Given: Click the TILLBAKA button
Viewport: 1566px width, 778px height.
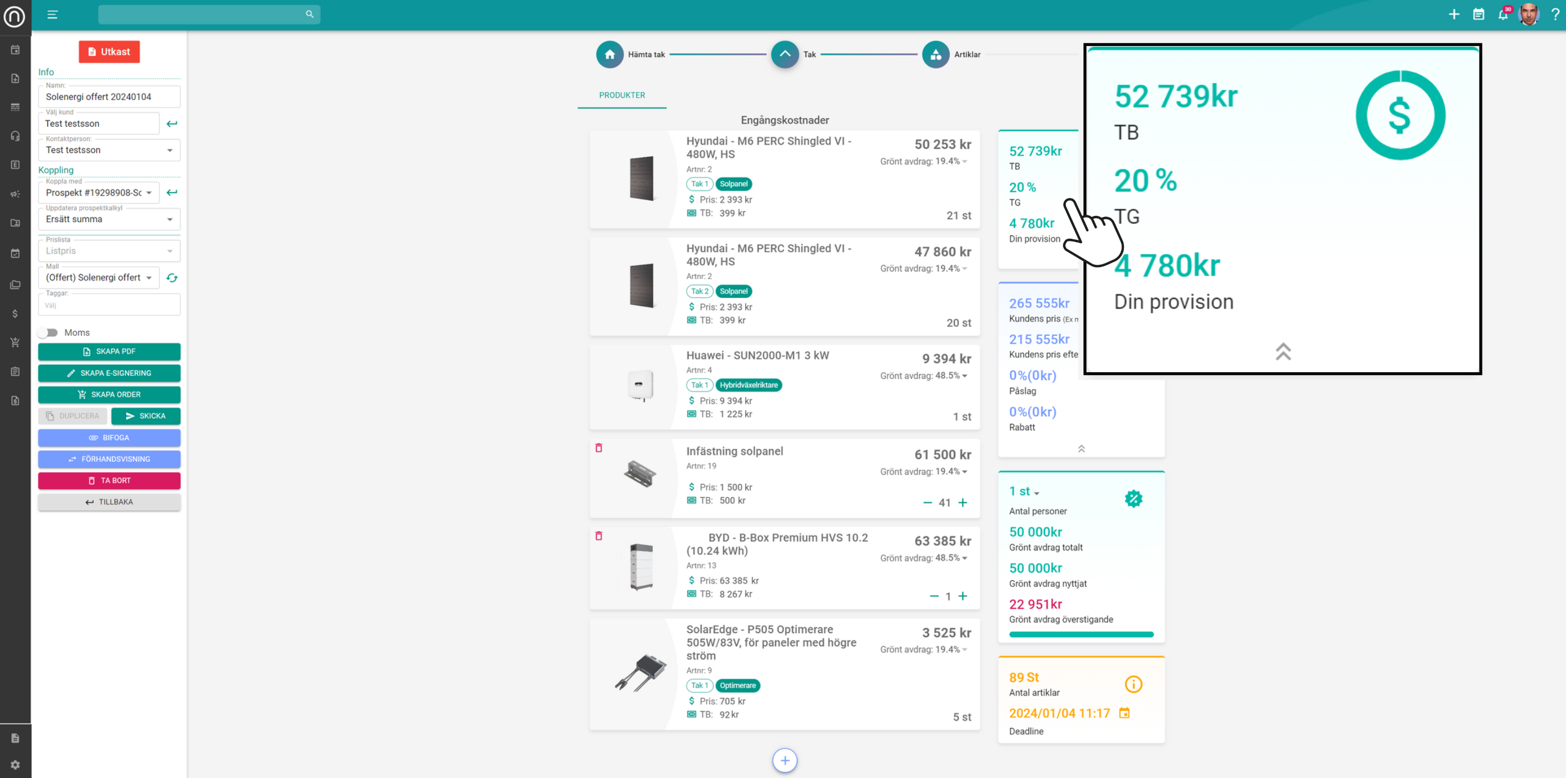Looking at the screenshot, I should [x=110, y=502].
